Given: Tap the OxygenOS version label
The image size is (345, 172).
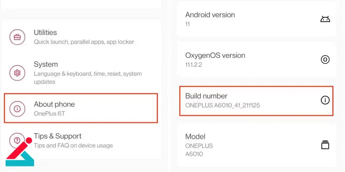Looking at the screenshot, I should pyautogui.click(x=215, y=55).
